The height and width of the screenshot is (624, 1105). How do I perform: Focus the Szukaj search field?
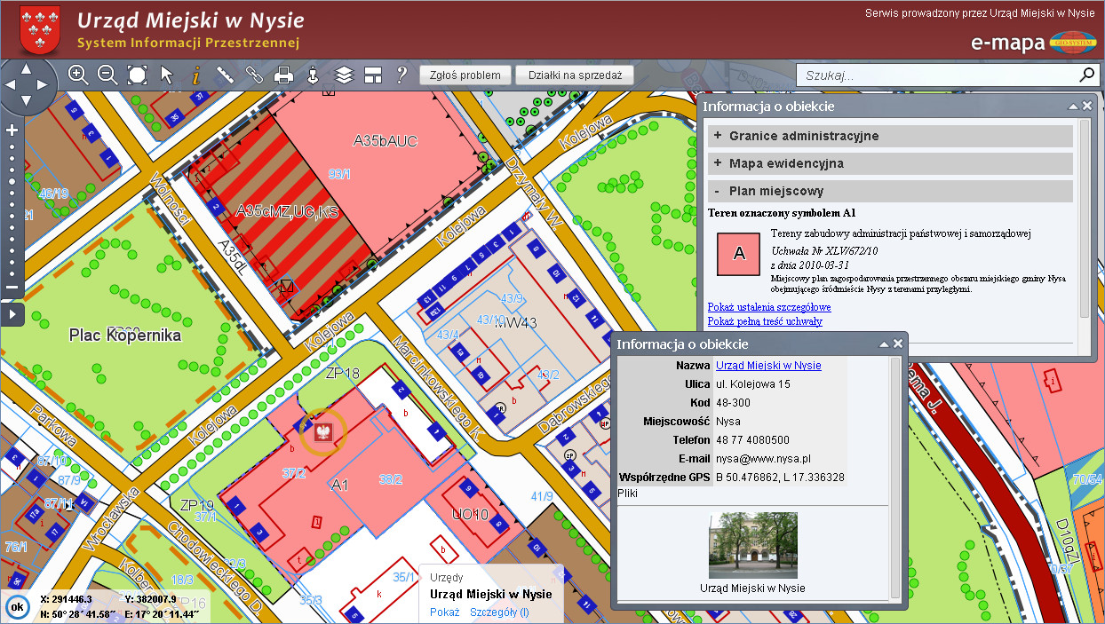tap(934, 75)
